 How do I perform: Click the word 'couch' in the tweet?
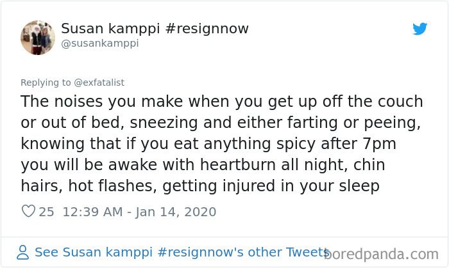(401, 101)
